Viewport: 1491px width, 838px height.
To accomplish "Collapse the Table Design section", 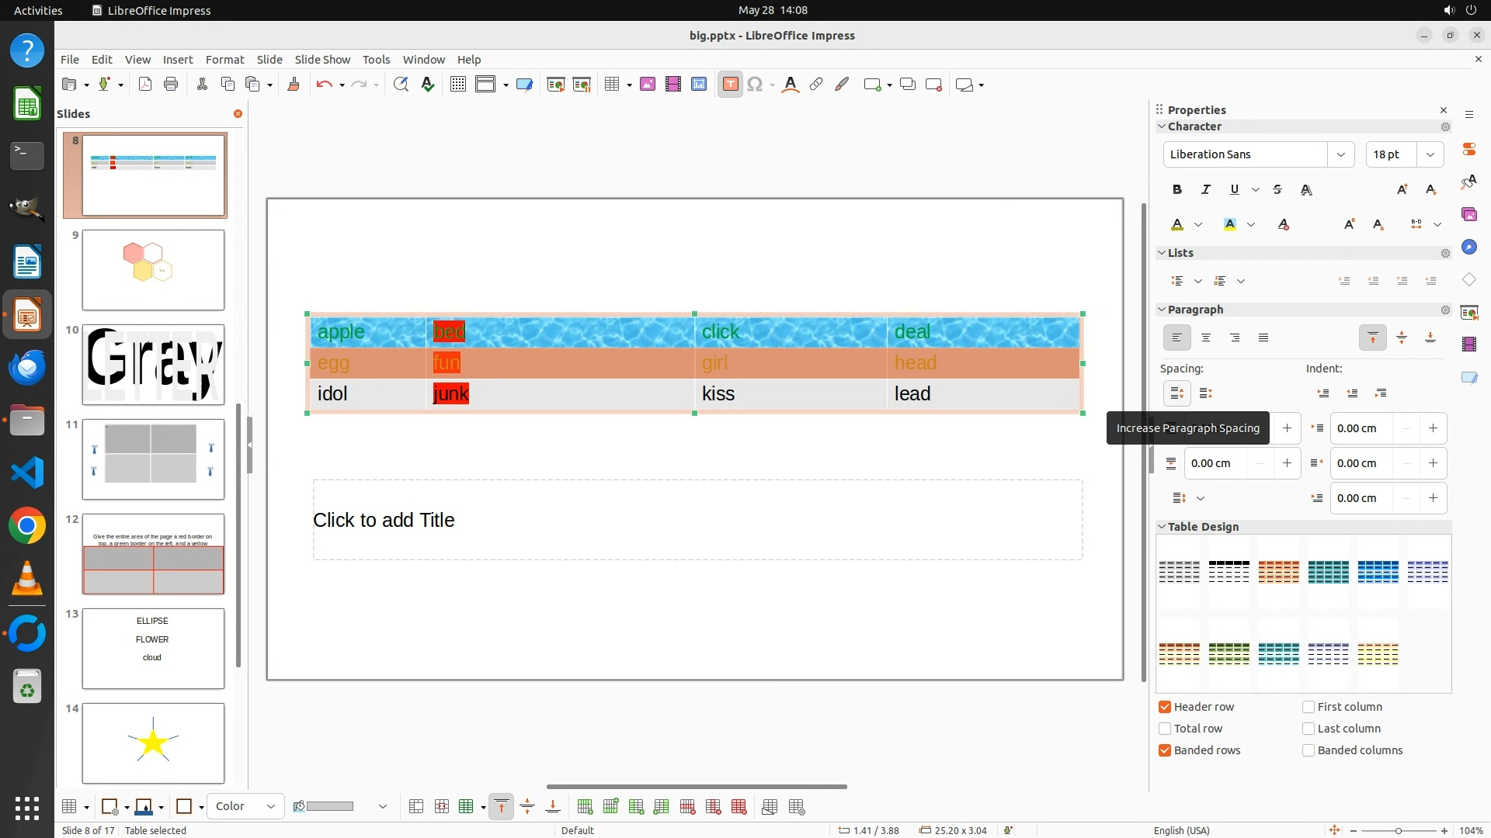I will (x=1162, y=527).
